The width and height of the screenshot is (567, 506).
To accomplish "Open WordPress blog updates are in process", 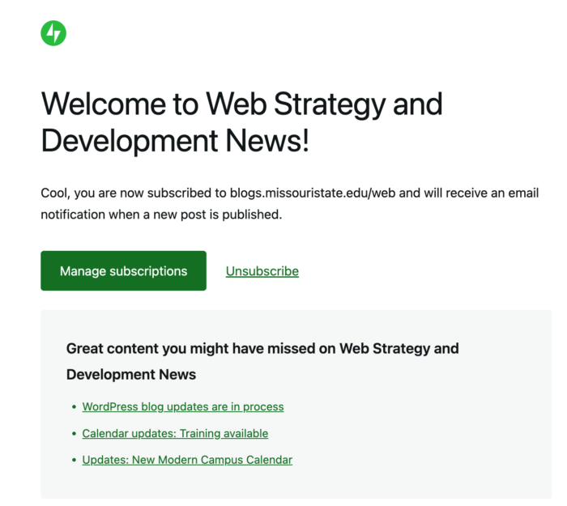I will click(183, 406).
